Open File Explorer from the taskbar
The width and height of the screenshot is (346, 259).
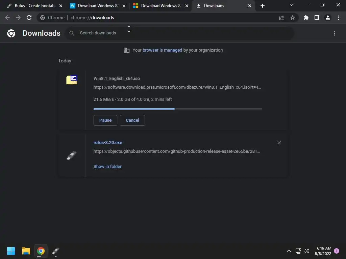[x=26, y=251]
